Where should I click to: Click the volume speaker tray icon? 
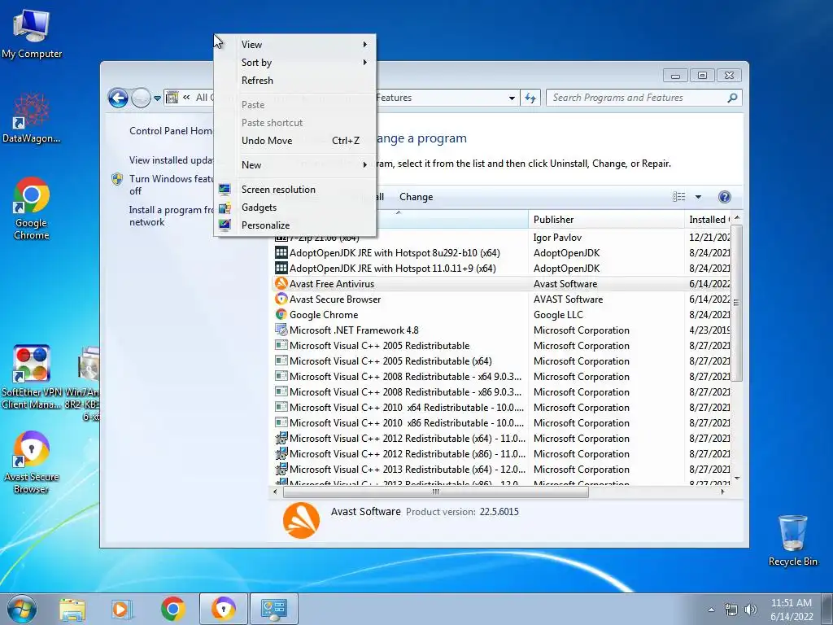point(751,610)
